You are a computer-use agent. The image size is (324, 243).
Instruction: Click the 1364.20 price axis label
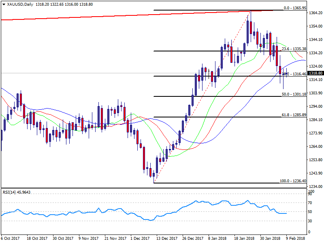click(315, 13)
